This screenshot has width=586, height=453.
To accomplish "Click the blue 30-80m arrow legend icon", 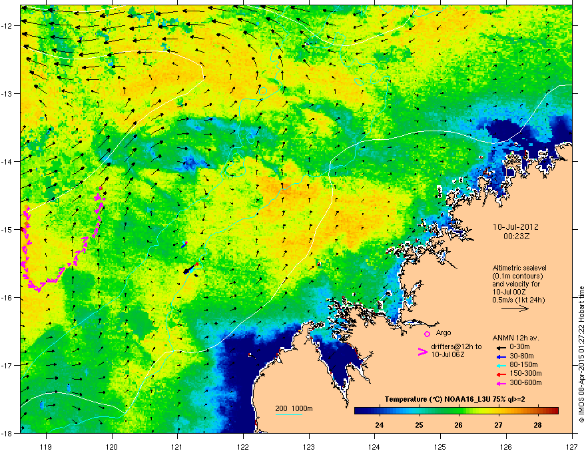I will [x=501, y=356].
